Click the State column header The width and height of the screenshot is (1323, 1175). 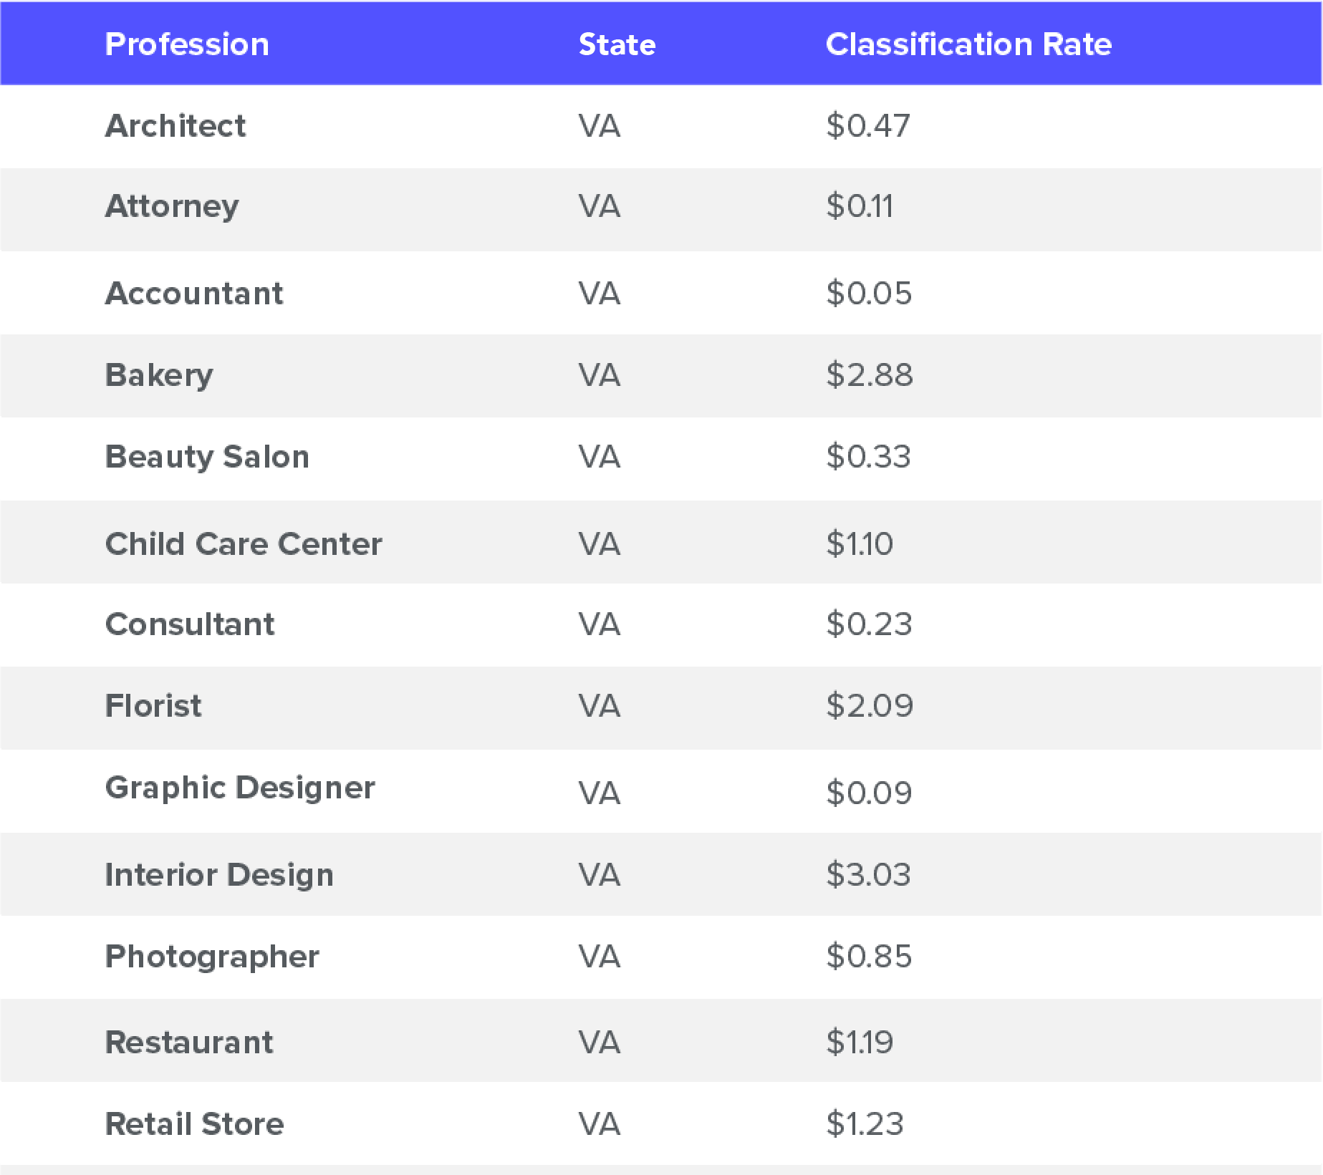click(617, 44)
